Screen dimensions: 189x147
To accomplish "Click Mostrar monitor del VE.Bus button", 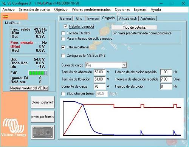I will tap(29, 88).
